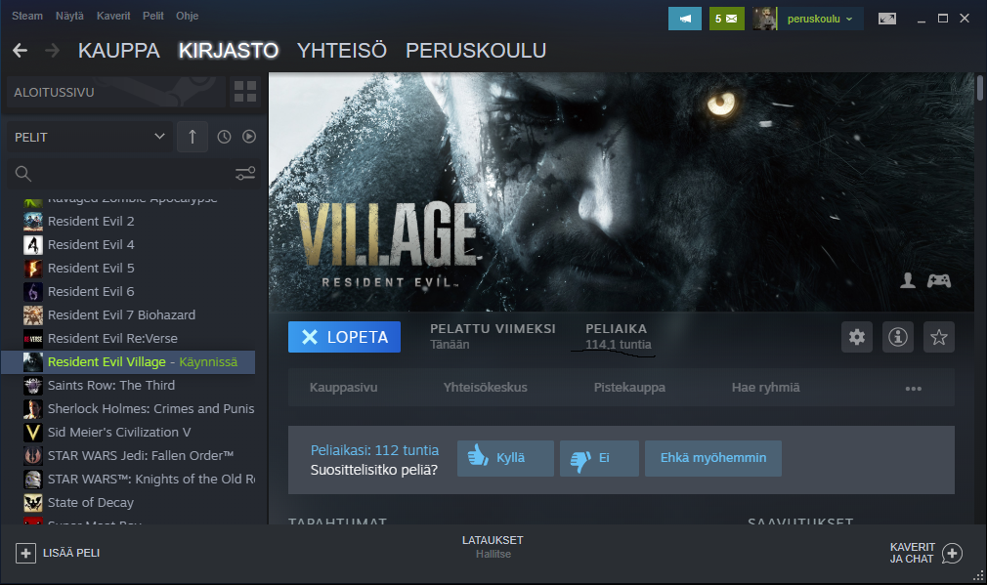Select Resident Evil Village running entry
The height and width of the screenshot is (585, 987).
(x=128, y=362)
